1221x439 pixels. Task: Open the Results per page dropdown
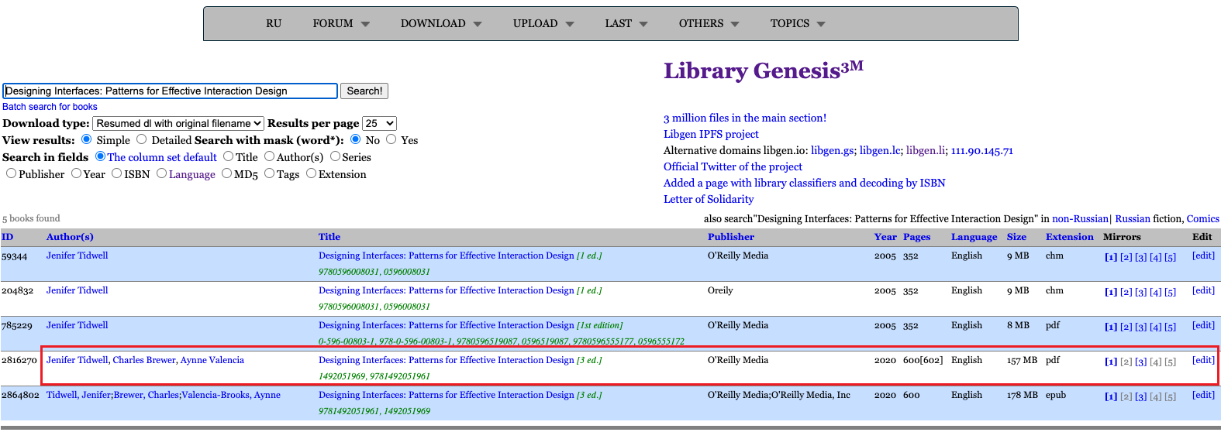coord(379,123)
